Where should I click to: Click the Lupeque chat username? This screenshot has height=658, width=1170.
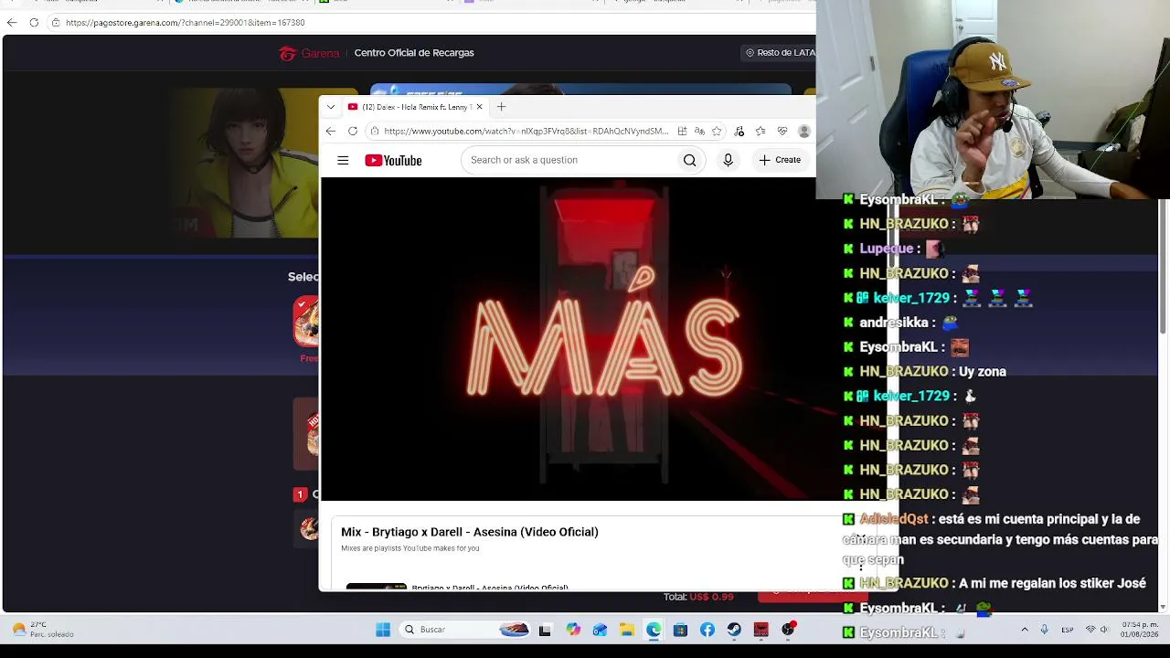tap(887, 249)
